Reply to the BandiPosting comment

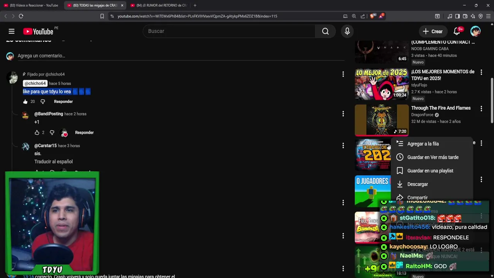pos(84,132)
